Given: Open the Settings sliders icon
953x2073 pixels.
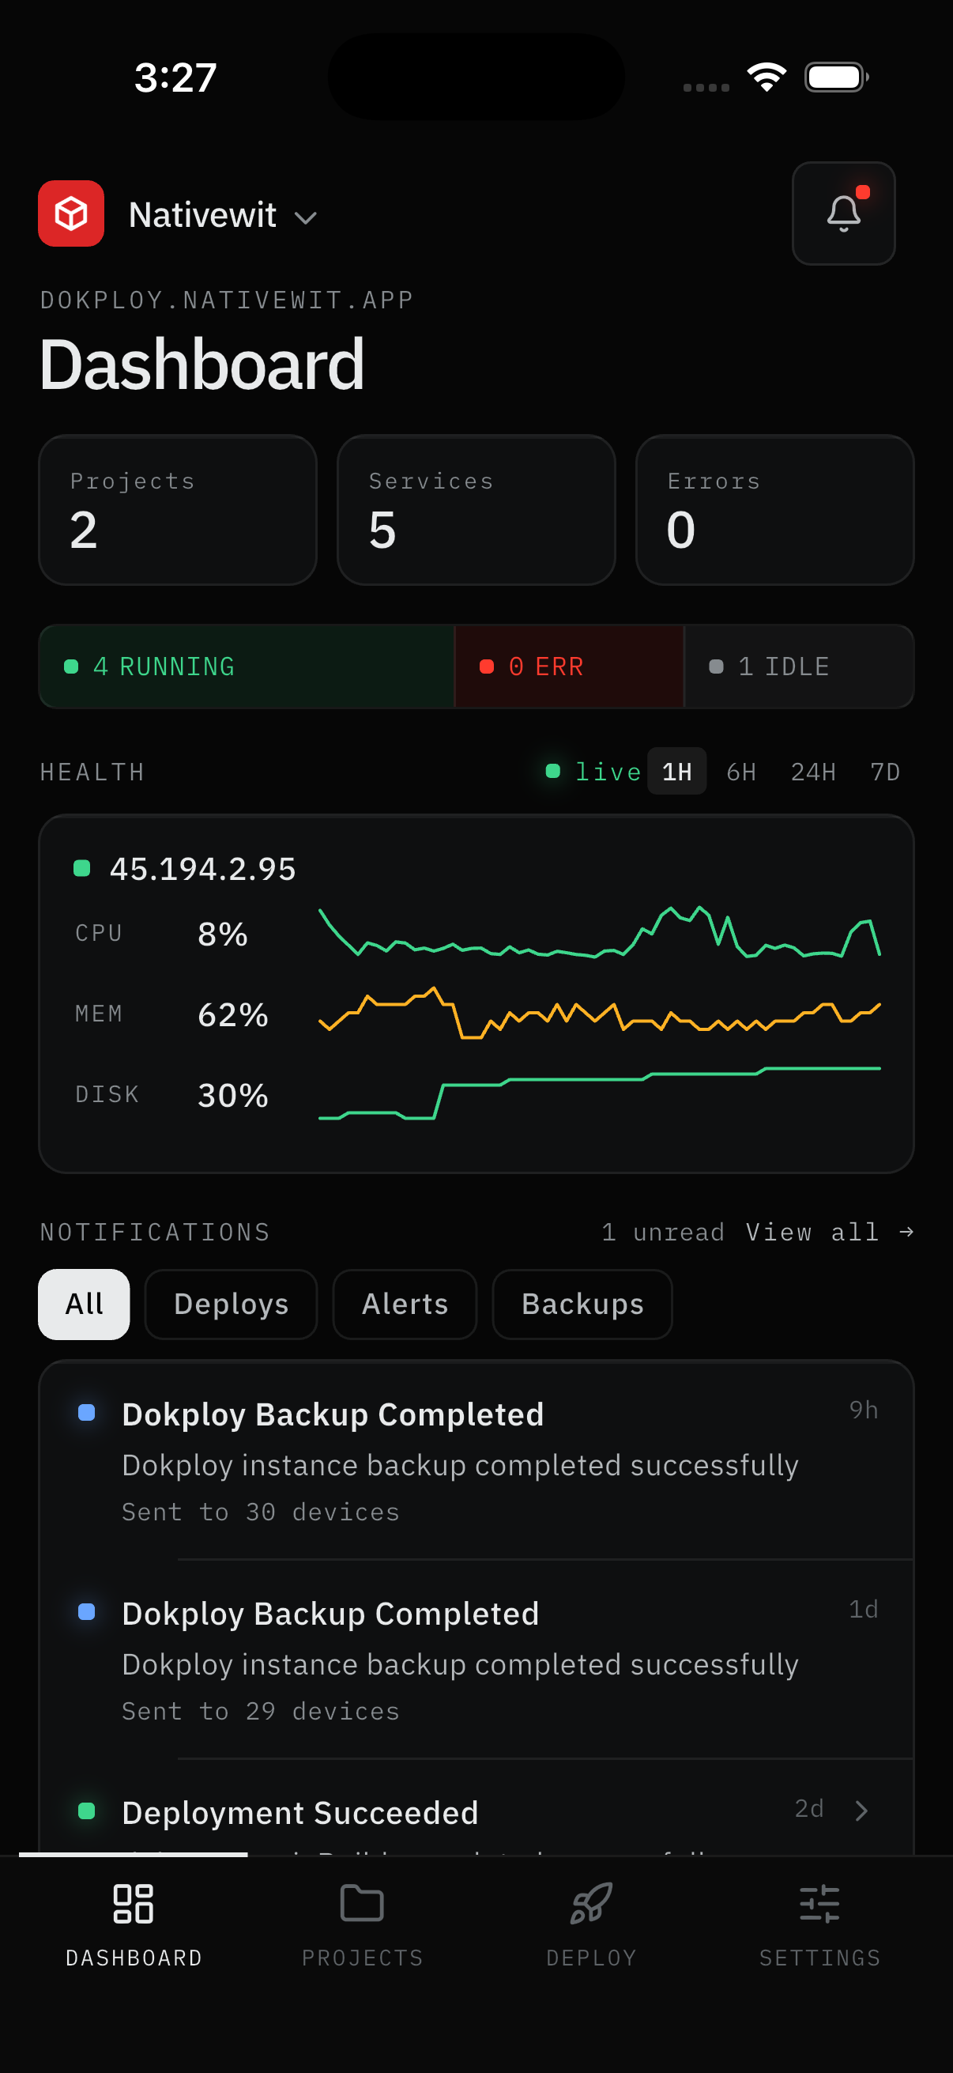Looking at the screenshot, I should click(x=819, y=1903).
